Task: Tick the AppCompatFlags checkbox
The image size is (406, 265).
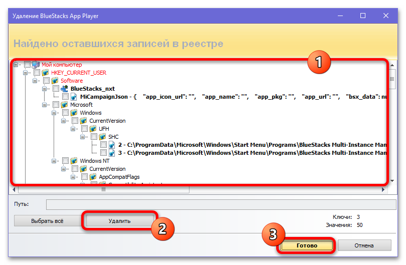Action: 84,177
